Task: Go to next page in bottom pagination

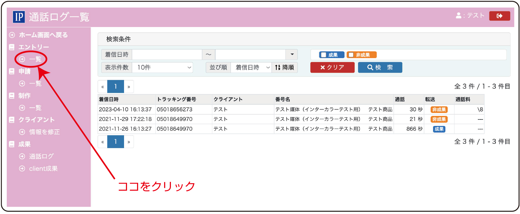Action: [x=129, y=142]
